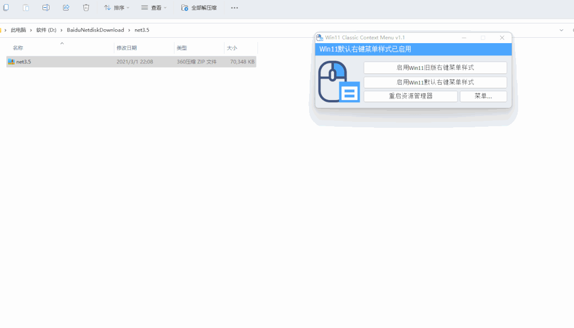The width and height of the screenshot is (574, 328).
Task: Open the See more ellipsis icon
Action: click(234, 7)
